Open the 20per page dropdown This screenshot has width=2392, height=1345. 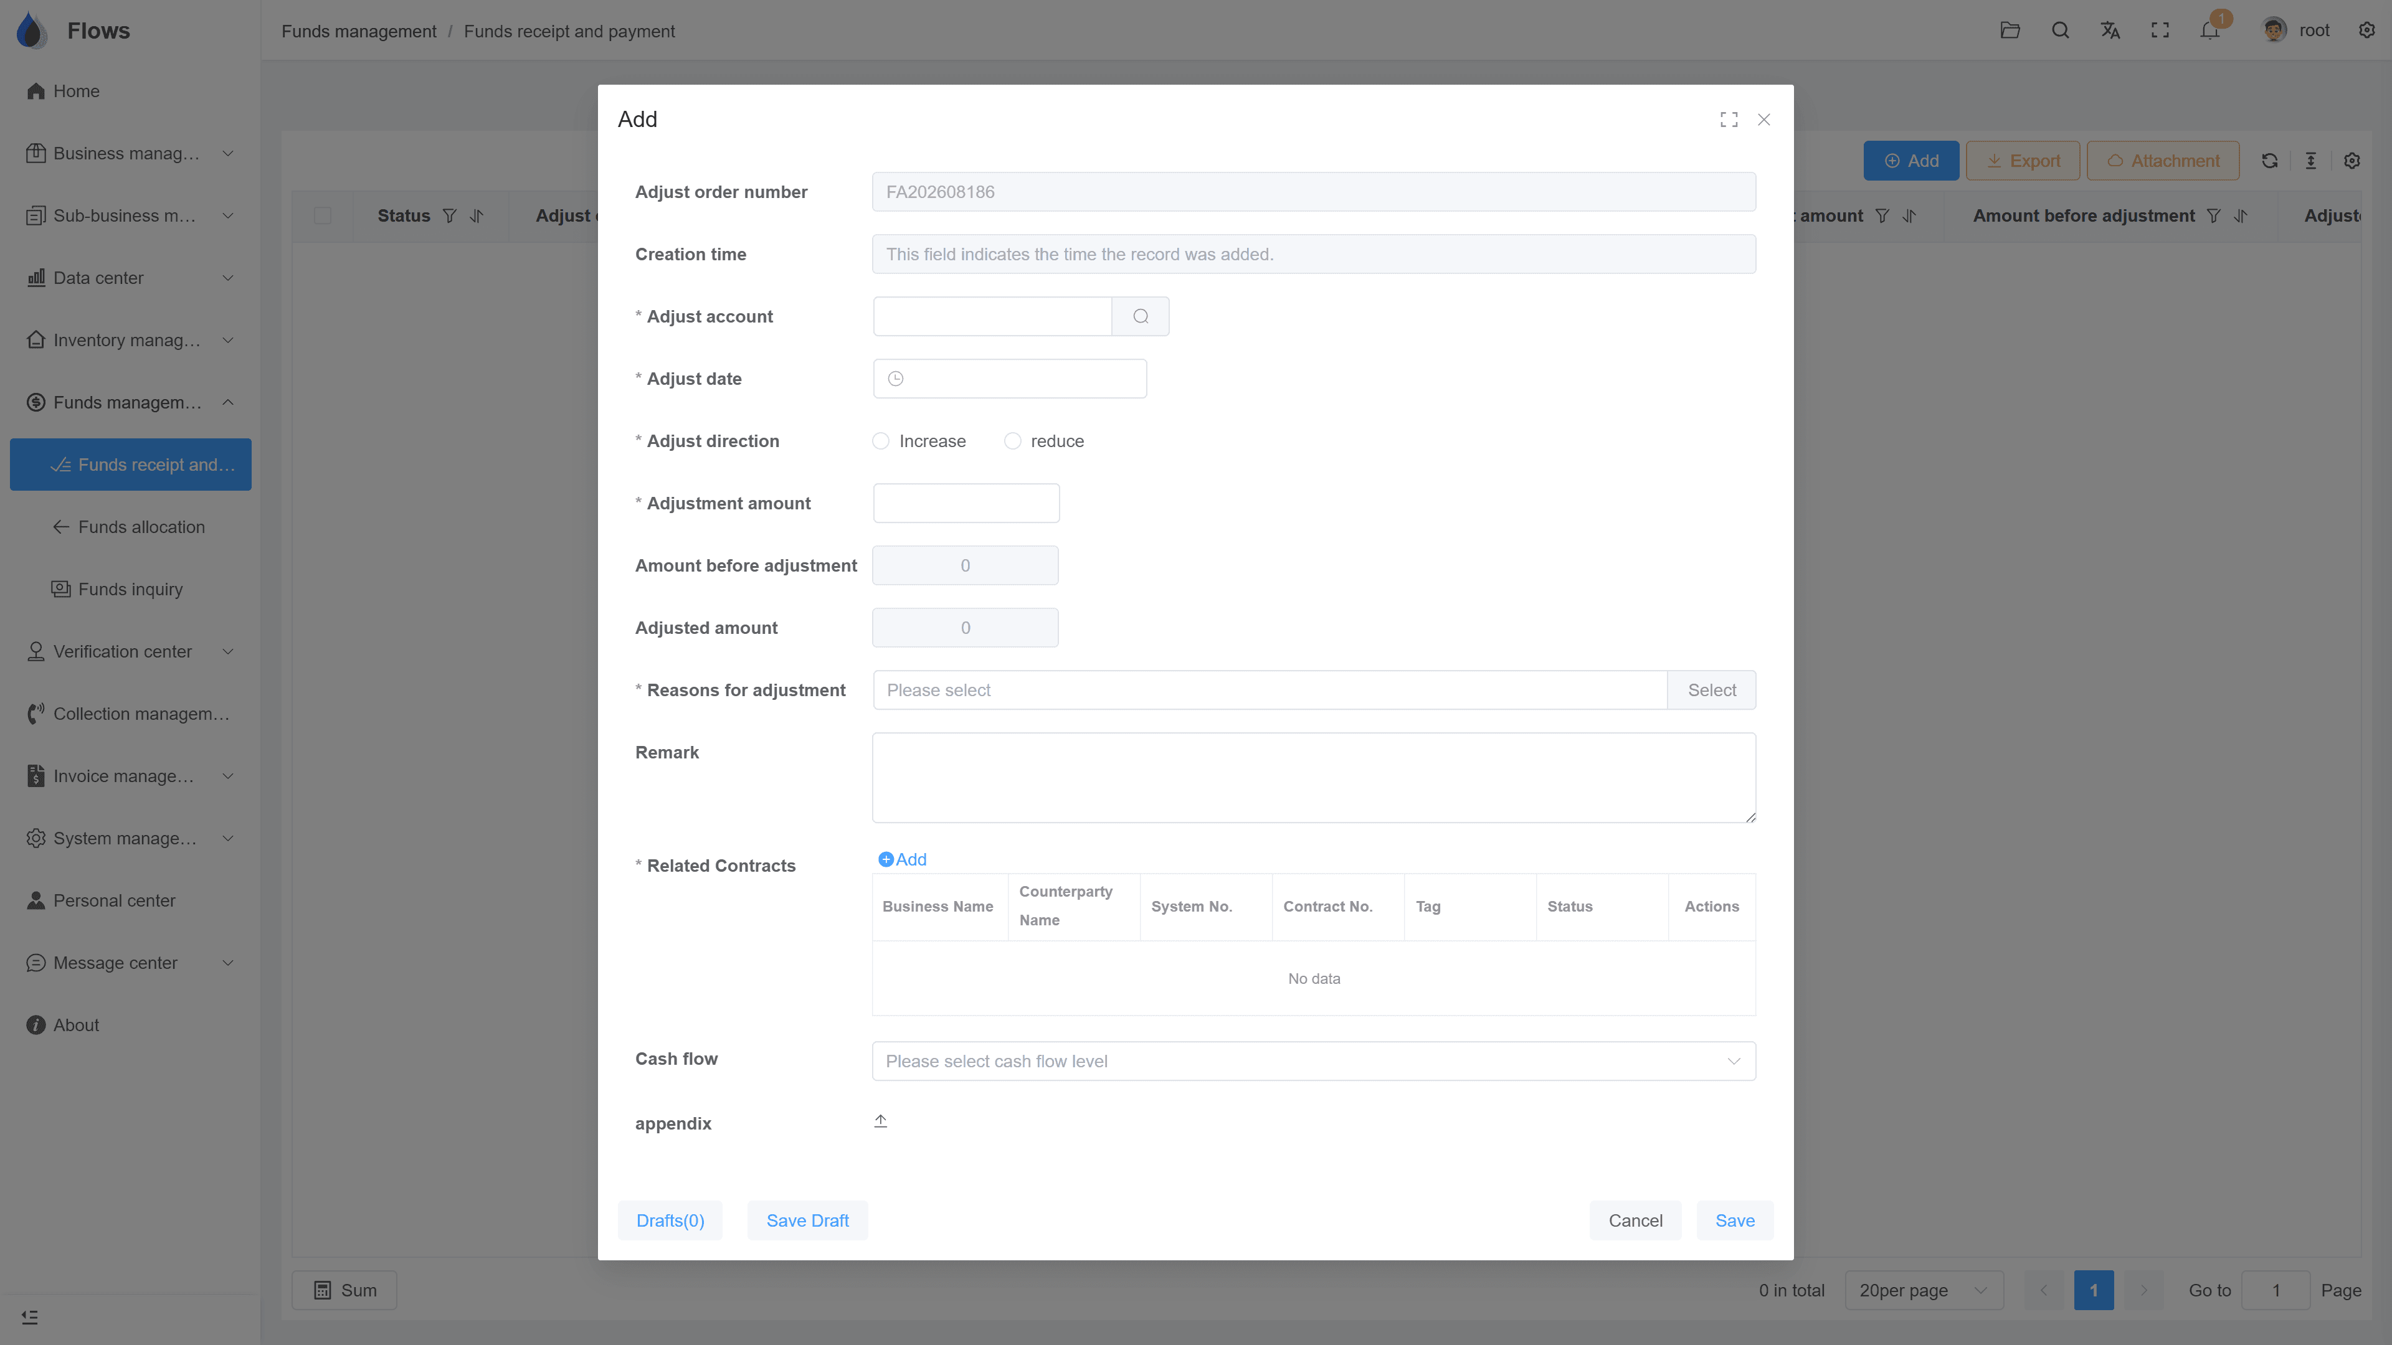click(x=1924, y=1290)
